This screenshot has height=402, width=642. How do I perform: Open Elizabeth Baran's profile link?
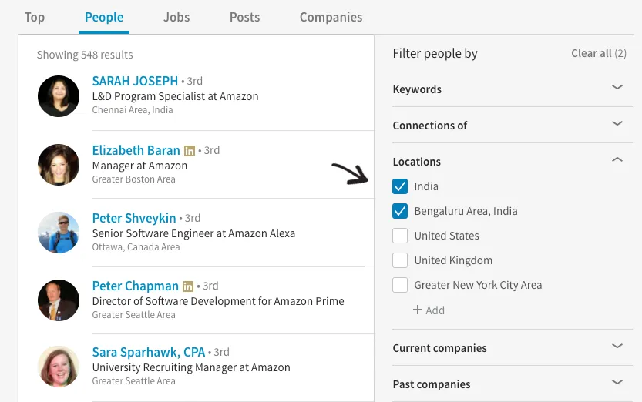136,150
